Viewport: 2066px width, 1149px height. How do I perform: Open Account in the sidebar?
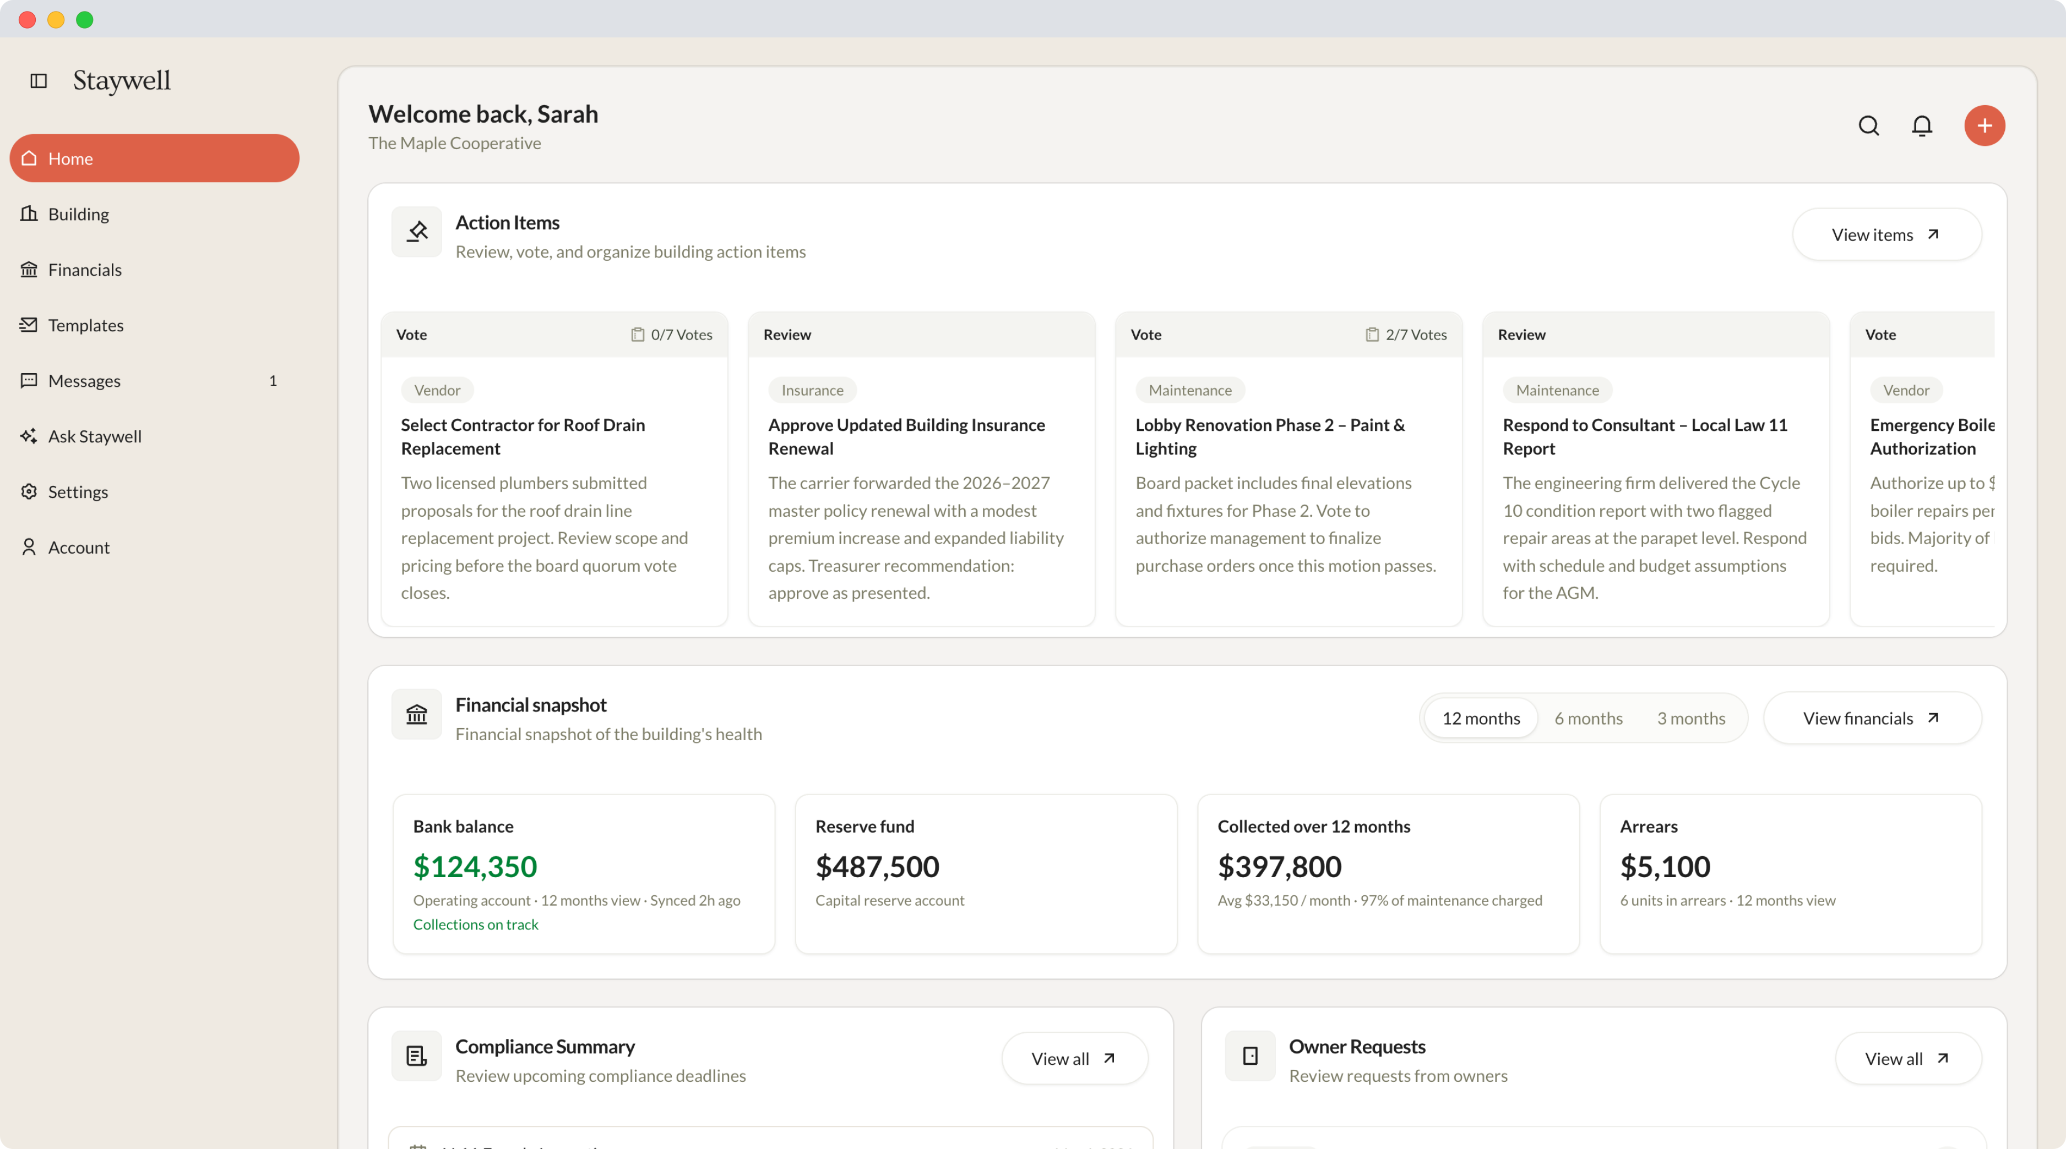click(154, 547)
